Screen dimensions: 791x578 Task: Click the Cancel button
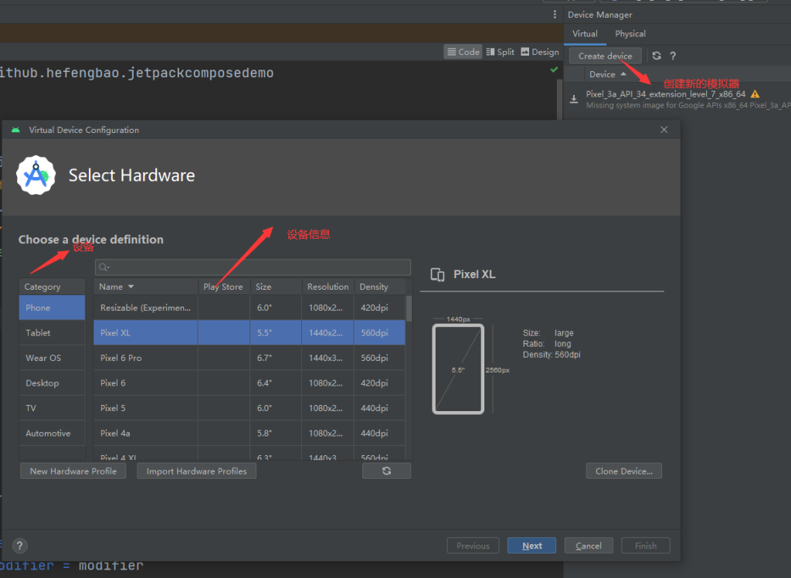pos(588,546)
